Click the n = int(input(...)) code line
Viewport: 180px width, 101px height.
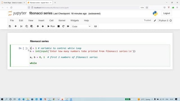pos(83,51)
